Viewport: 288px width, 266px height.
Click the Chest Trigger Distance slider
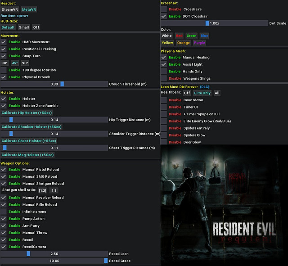pos(54,148)
